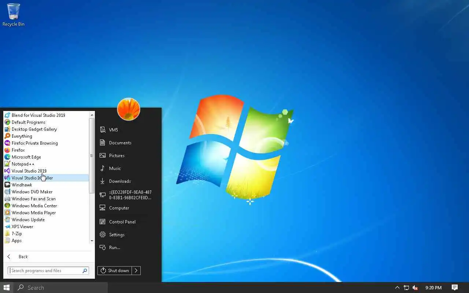The height and width of the screenshot is (293, 469).
Task: Click the taskbar Search box
Action: [61, 288]
